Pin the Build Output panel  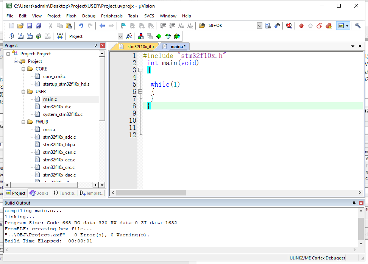coord(354,203)
